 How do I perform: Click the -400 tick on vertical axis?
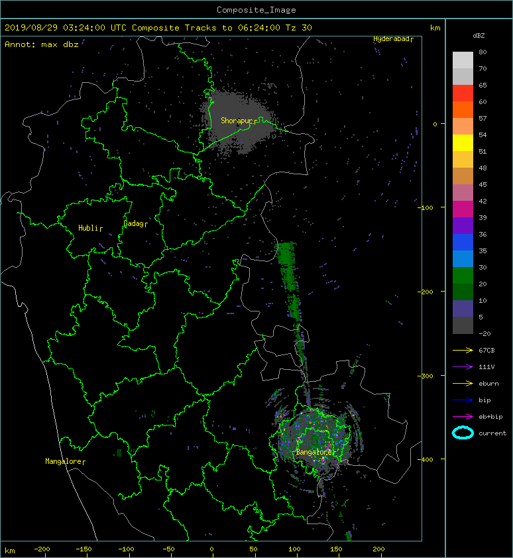426,459
